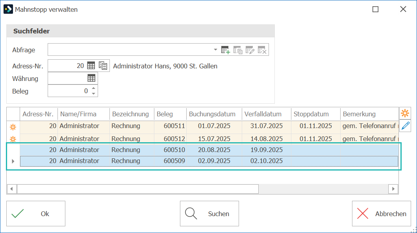The height and width of the screenshot is (233, 417).
Task: Click the row indicator arrow of row 600509
Action: [13, 161]
